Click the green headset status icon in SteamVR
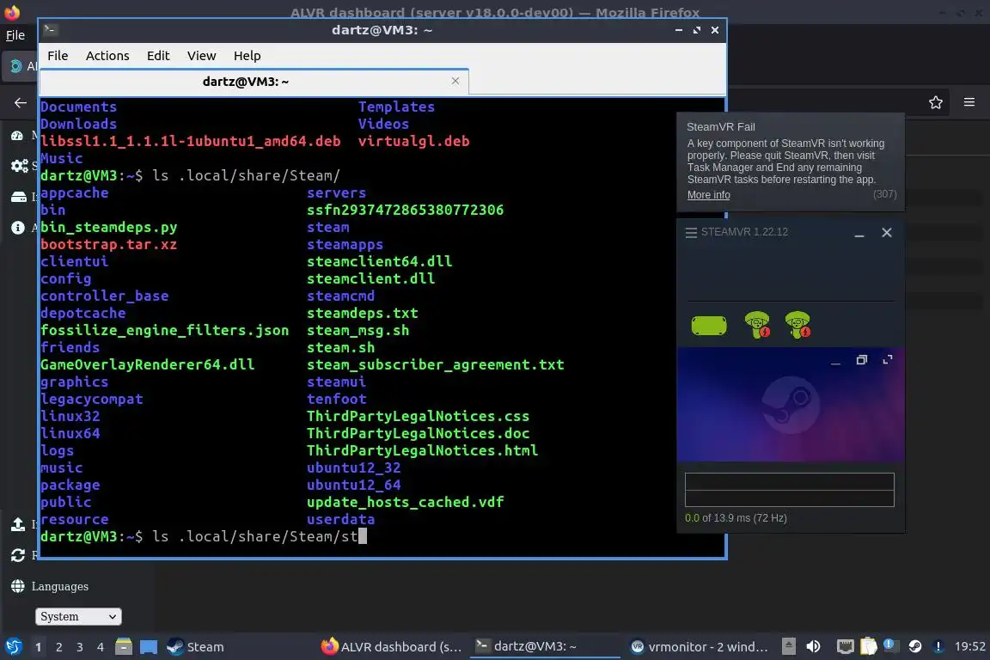This screenshot has height=660, width=990. (709, 325)
